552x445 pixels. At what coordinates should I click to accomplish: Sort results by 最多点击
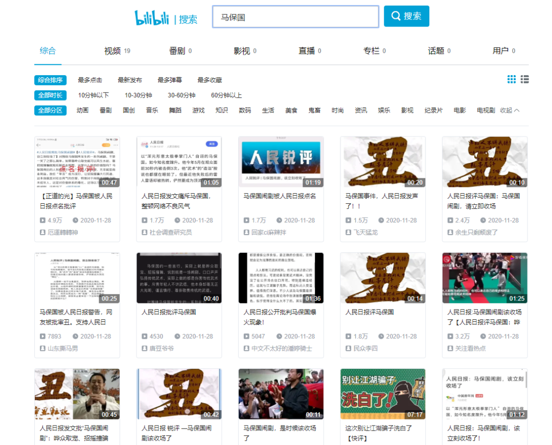click(x=90, y=80)
